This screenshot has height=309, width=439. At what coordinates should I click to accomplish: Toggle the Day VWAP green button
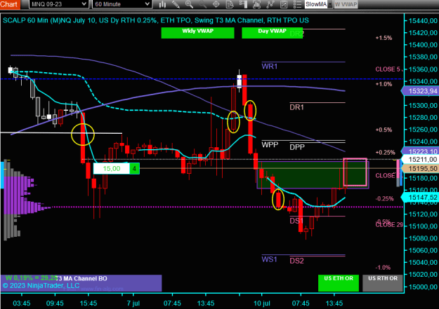(x=272, y=33)
